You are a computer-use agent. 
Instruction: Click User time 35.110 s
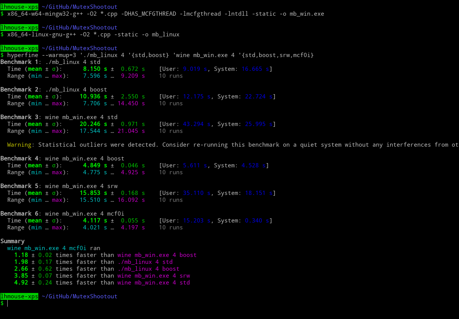[197, 193]
